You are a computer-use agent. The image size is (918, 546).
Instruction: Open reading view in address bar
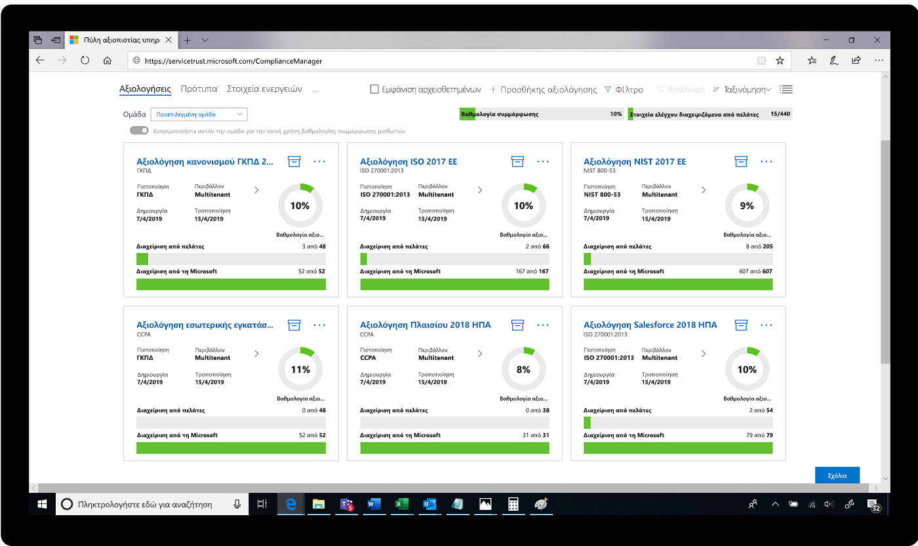[x=761, y=60]
